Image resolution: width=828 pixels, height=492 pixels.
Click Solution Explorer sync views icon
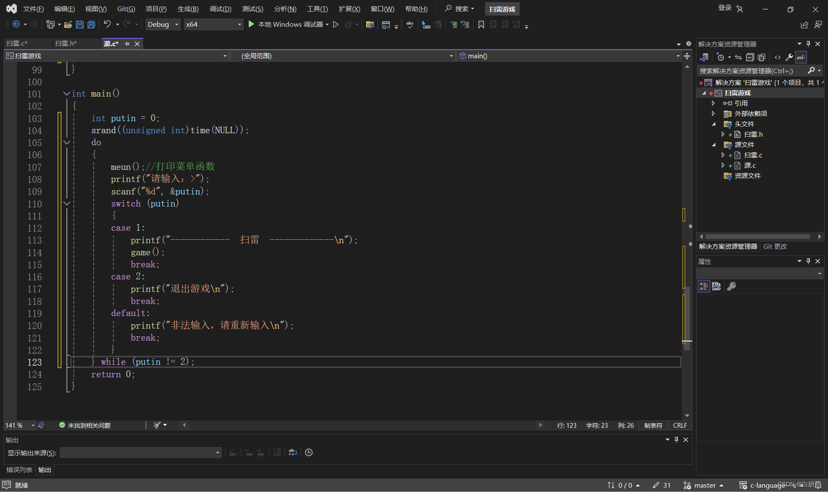coord(738,57)
